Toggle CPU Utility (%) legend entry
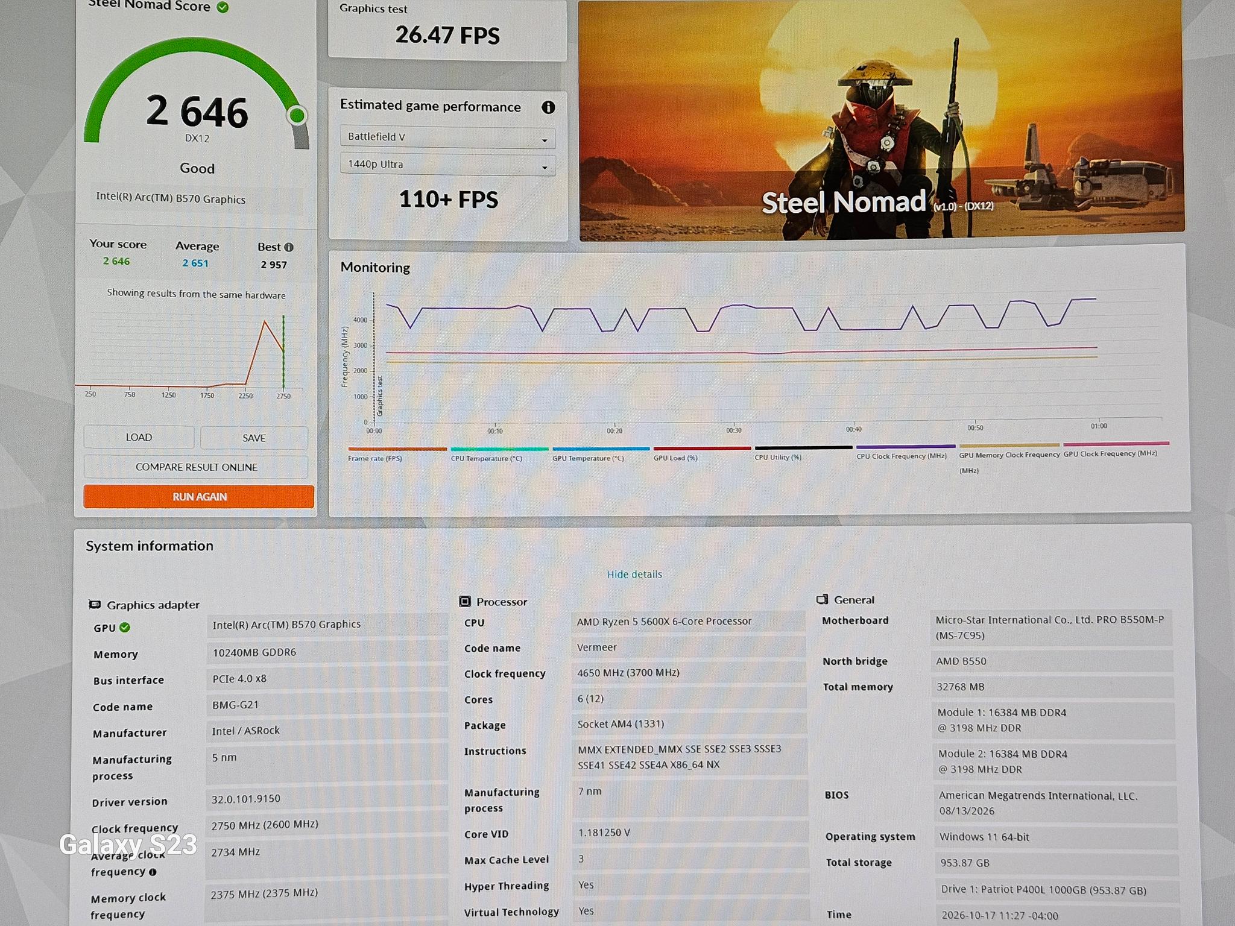The height and width of the screenshot is (926, 1235). click(803, 453)
